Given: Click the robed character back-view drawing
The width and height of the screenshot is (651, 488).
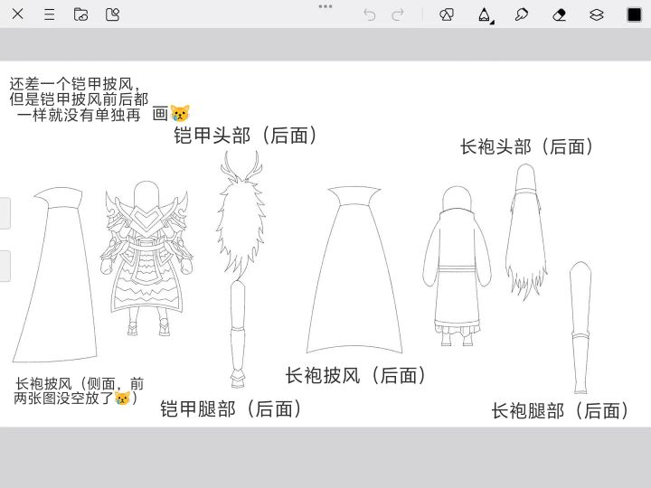Looking at the screenshot, I should pos(457,266).
